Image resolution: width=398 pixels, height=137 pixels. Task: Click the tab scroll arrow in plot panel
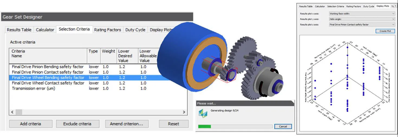(x=395, y=6)
